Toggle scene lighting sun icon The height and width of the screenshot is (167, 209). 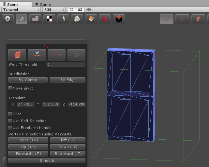(x=72, y=10)
